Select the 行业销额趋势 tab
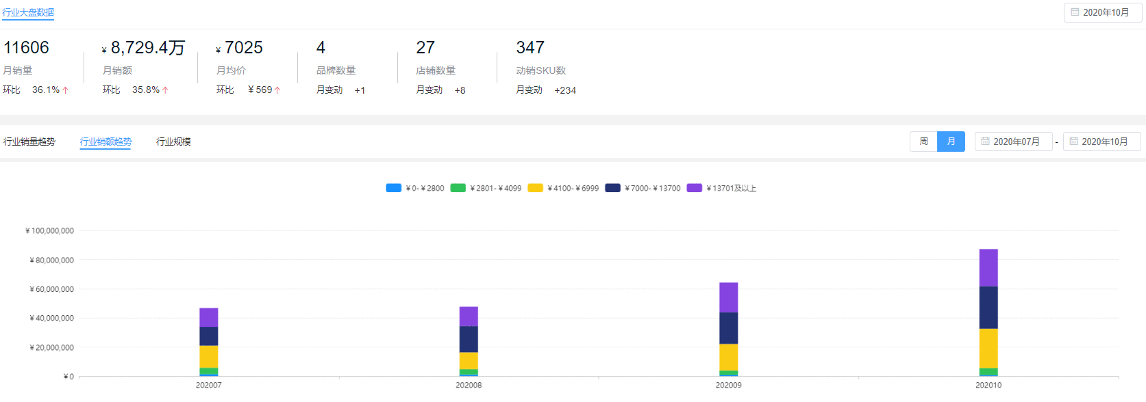Screen dimensions: 1146x402 click(105, 142)
